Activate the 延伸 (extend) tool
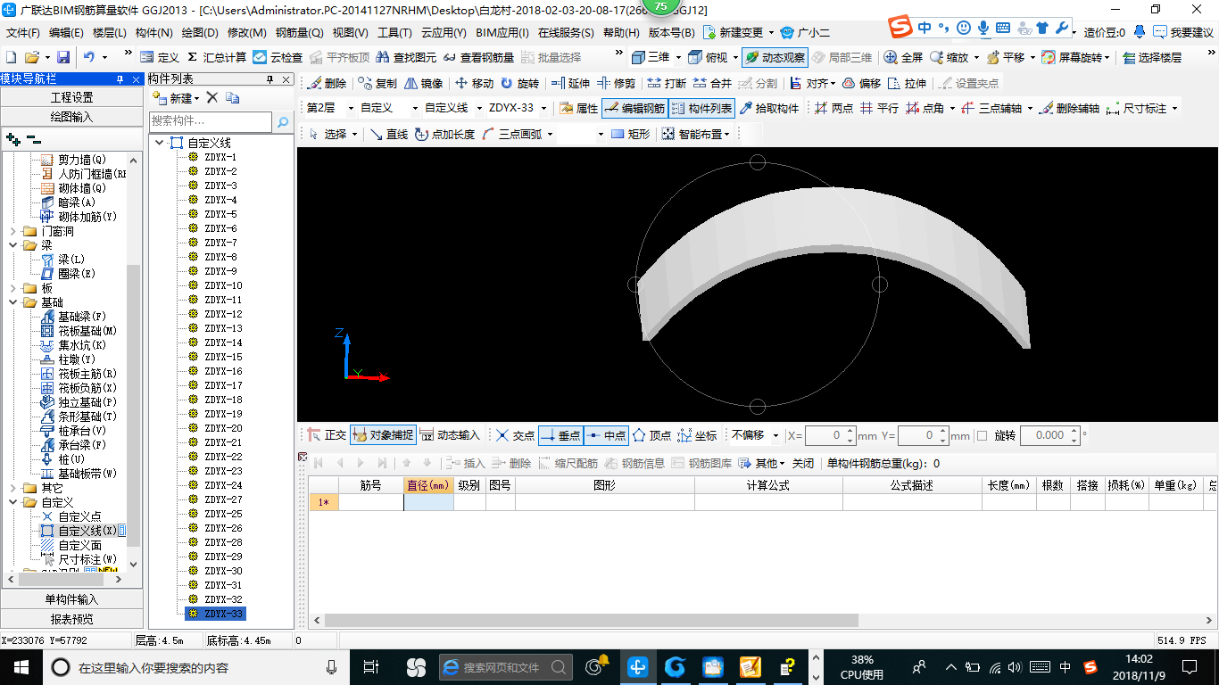The image size is (1219, 685). [x=570, y=83]
